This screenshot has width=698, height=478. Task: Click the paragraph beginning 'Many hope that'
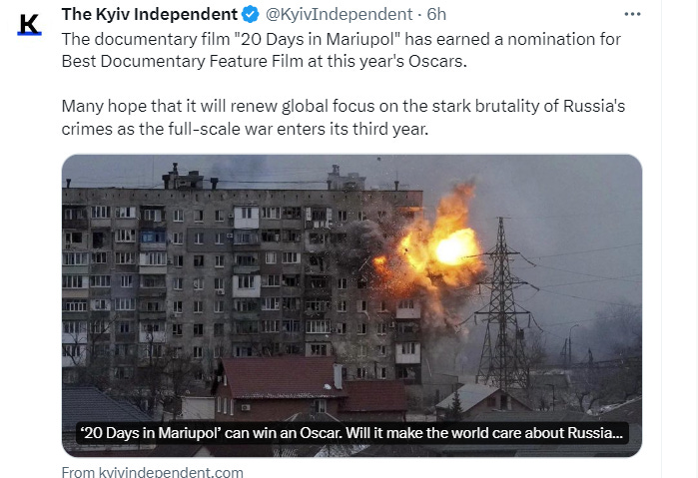click(344, 118)
